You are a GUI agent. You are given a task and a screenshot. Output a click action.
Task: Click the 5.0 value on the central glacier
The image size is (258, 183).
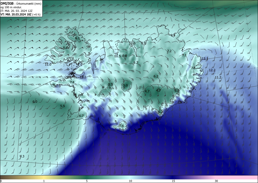point(125,85)
